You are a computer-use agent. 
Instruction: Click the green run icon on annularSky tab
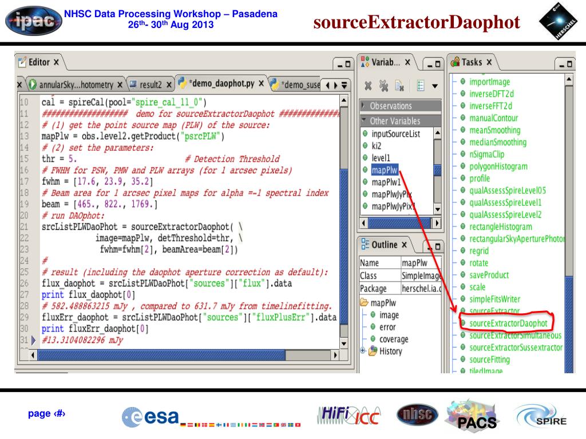pos(33,85)
